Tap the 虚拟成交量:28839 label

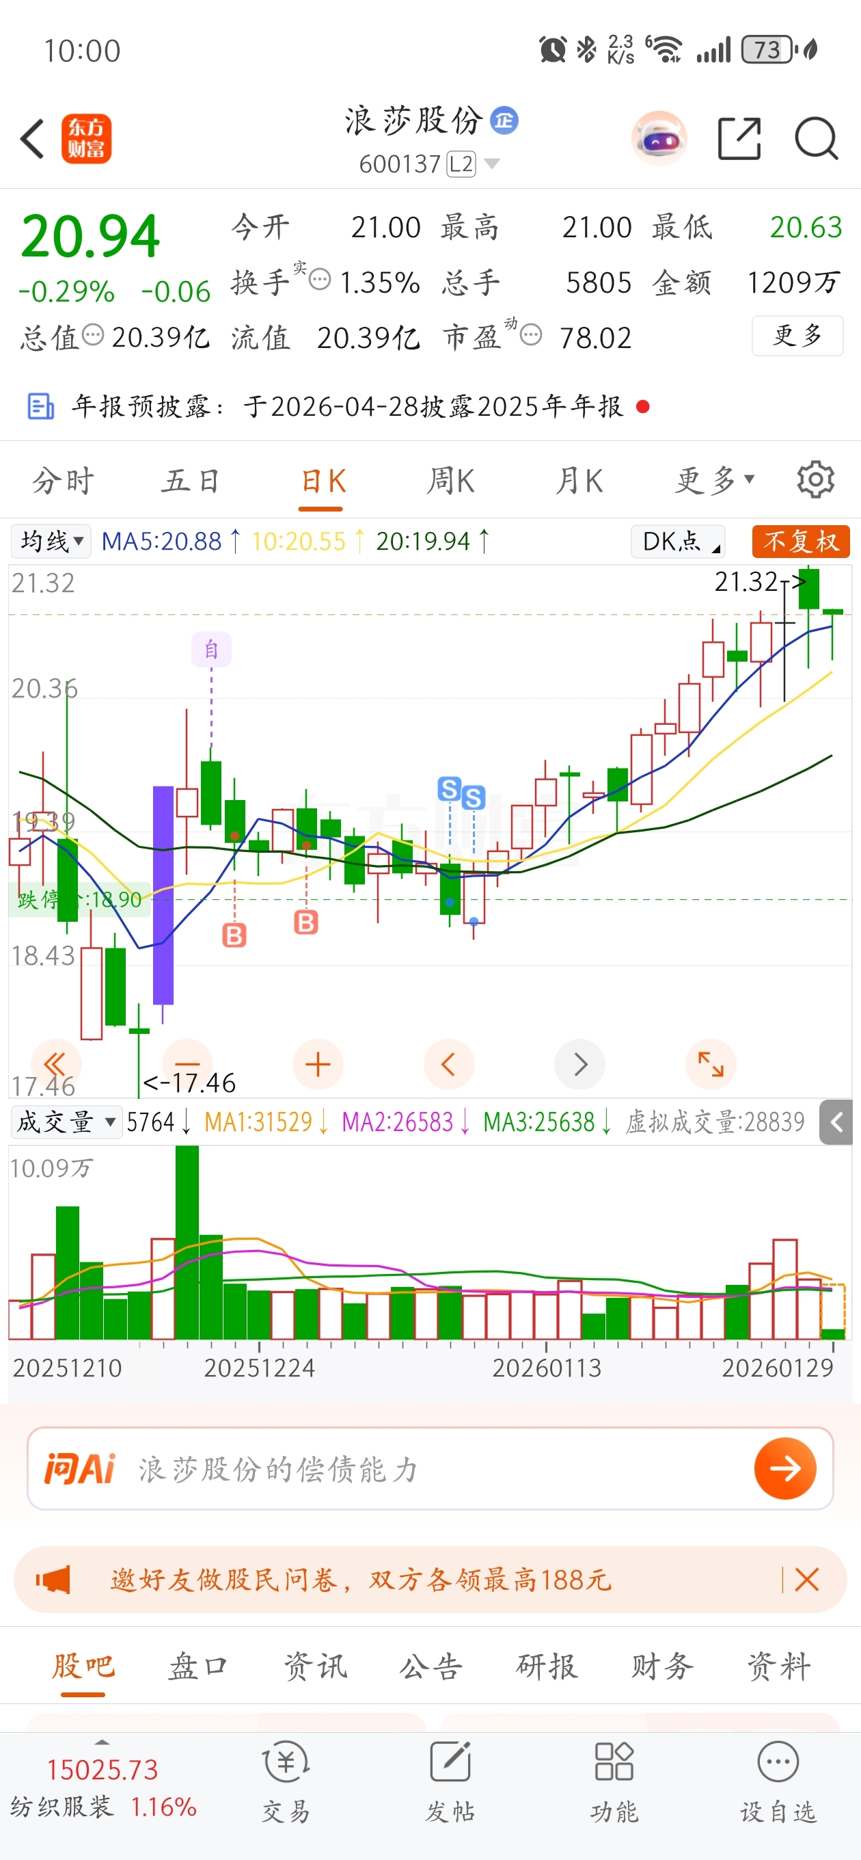pyautogui.click(x=715, y=1121)
